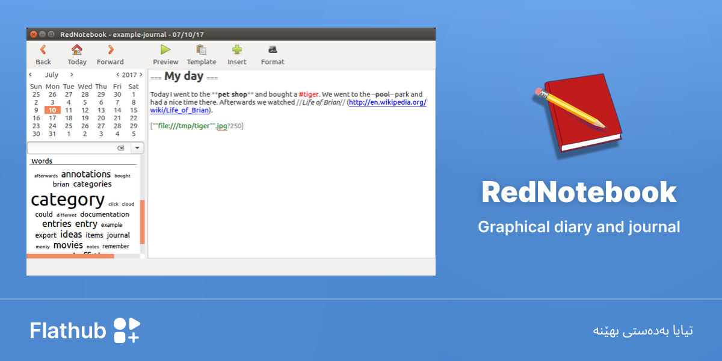Image resolution: width=722 pixels, height=361 pixels.
Task: Select July 9 in the calendar
Action: (36, 110)
